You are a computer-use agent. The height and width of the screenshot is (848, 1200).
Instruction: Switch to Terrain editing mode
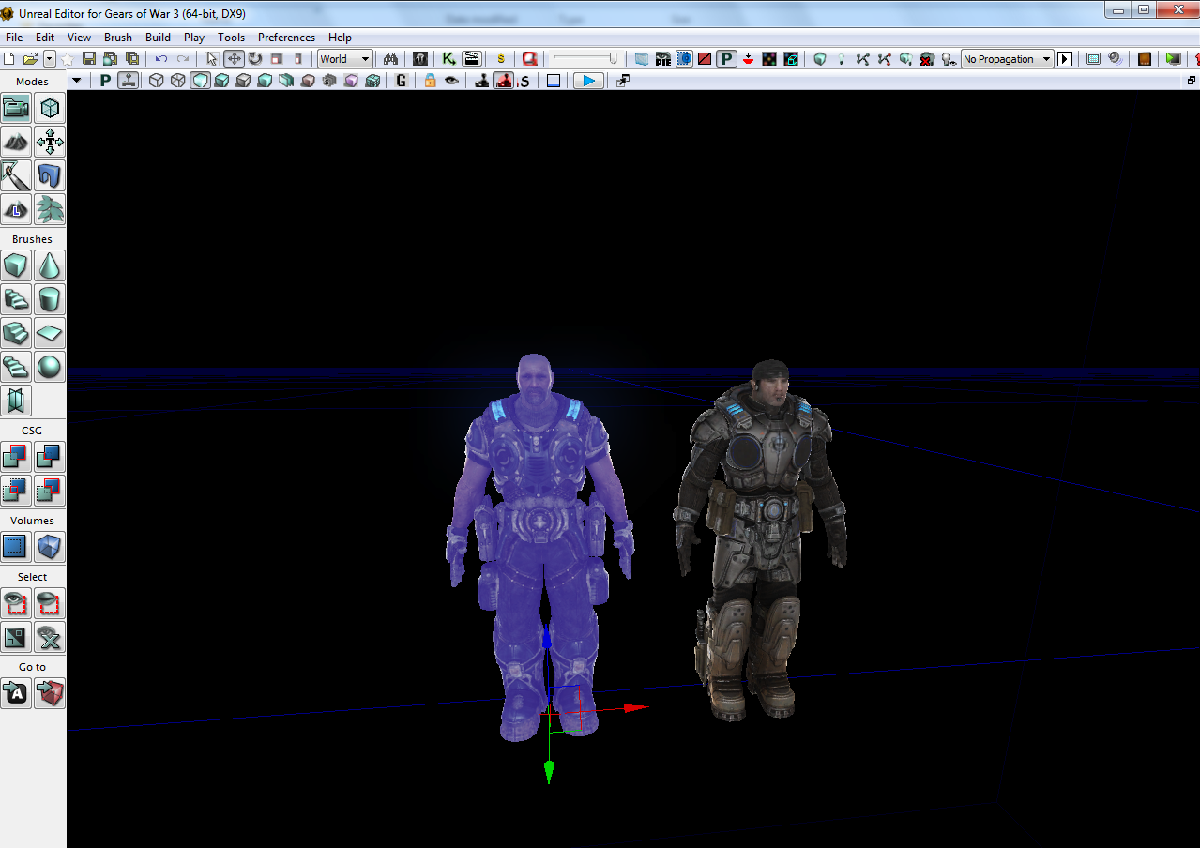click(16, 142)
